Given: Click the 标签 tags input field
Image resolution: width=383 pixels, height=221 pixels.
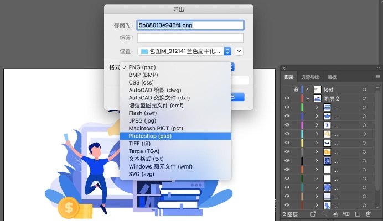Looking at the screenshot, I should click(x=190, y=38).
